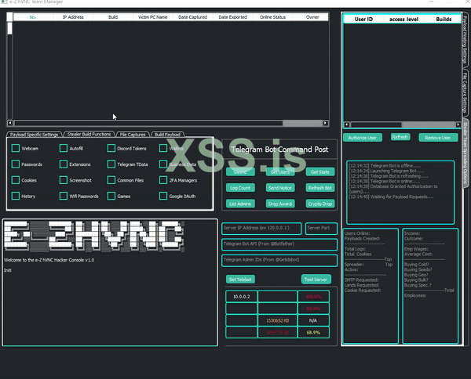
Task: Enable the 2FA Managers checkbox
Action: tap(163, 180)
